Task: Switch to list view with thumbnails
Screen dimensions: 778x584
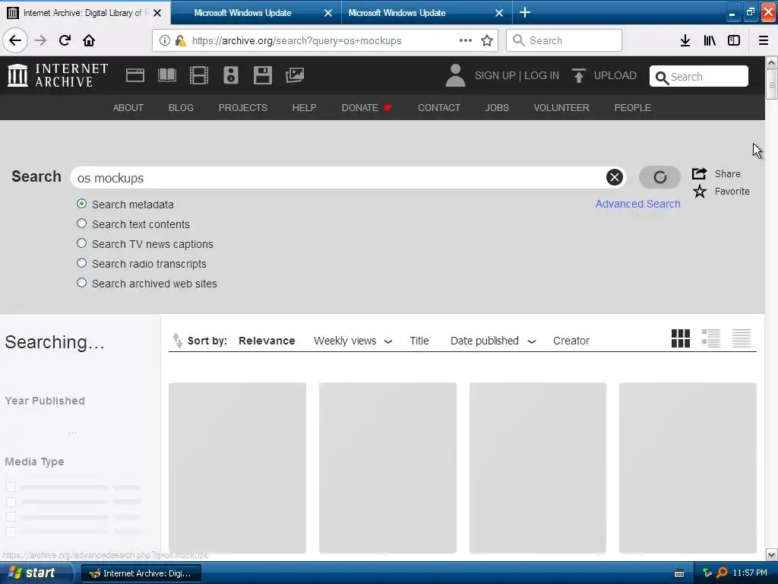Action: pyautogui.click(x=711, y=338)
